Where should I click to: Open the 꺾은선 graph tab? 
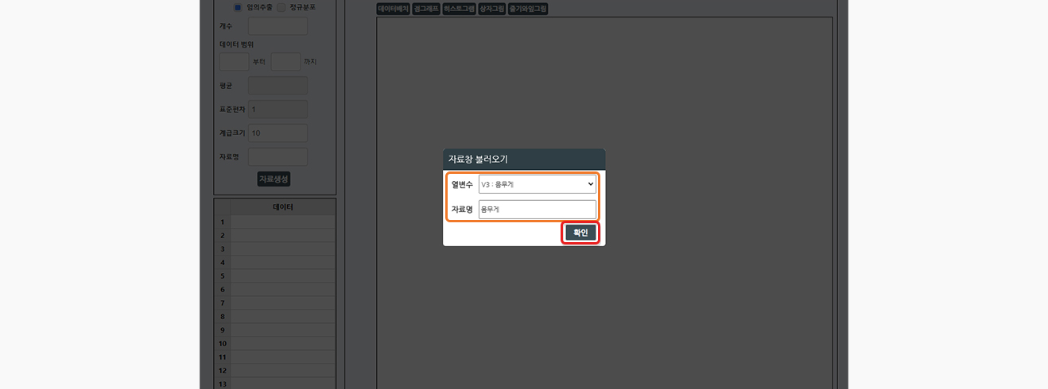pos(426,9)
